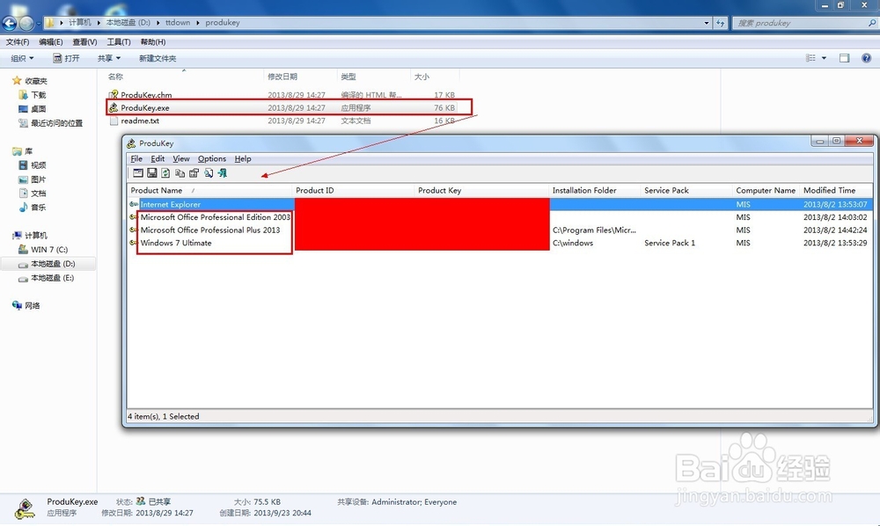Open the recent pages dropdown beside forward arrow

coord(38,24)
